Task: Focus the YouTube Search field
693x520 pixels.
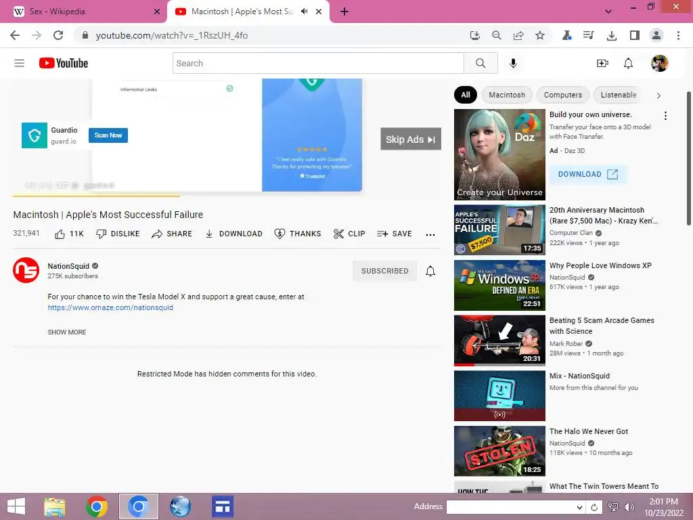Action: [x=318, y=63]
